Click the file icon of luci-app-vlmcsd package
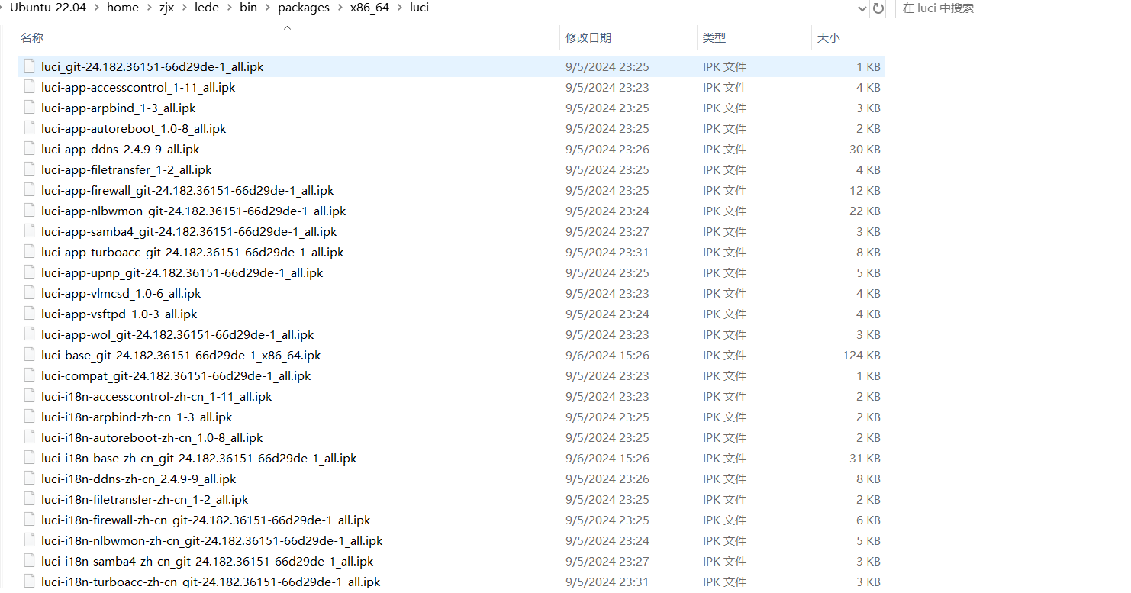The image size is (1131, 593). [29, 293]
